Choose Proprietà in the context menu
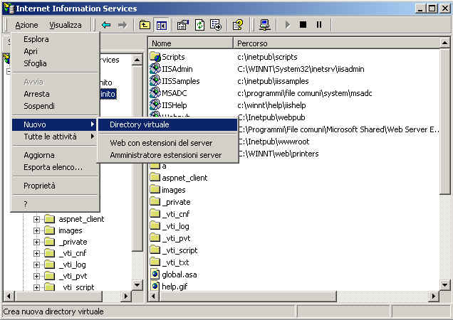The image size is (453, 320). pos(54,186)
